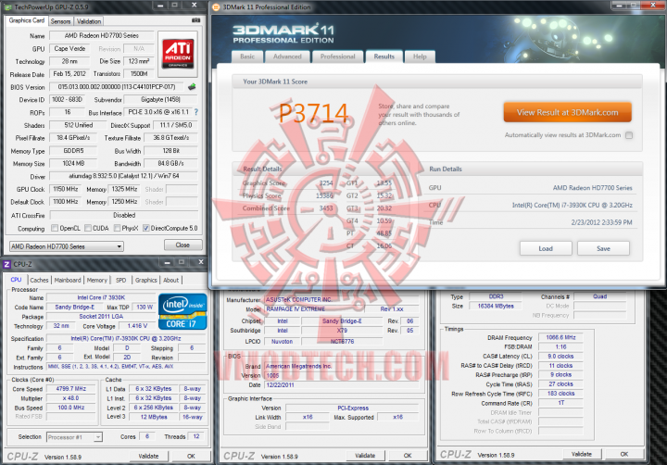Click the Command Rate 1T value
Viewport: 667px width, 465px height.
(560, 402)
